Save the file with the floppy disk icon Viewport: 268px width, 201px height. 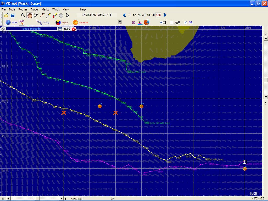(12, 15)
